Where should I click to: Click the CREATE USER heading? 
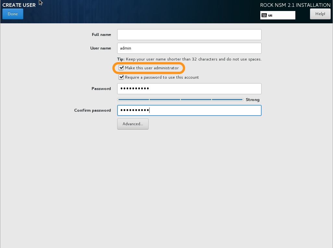tap(19, 5)
